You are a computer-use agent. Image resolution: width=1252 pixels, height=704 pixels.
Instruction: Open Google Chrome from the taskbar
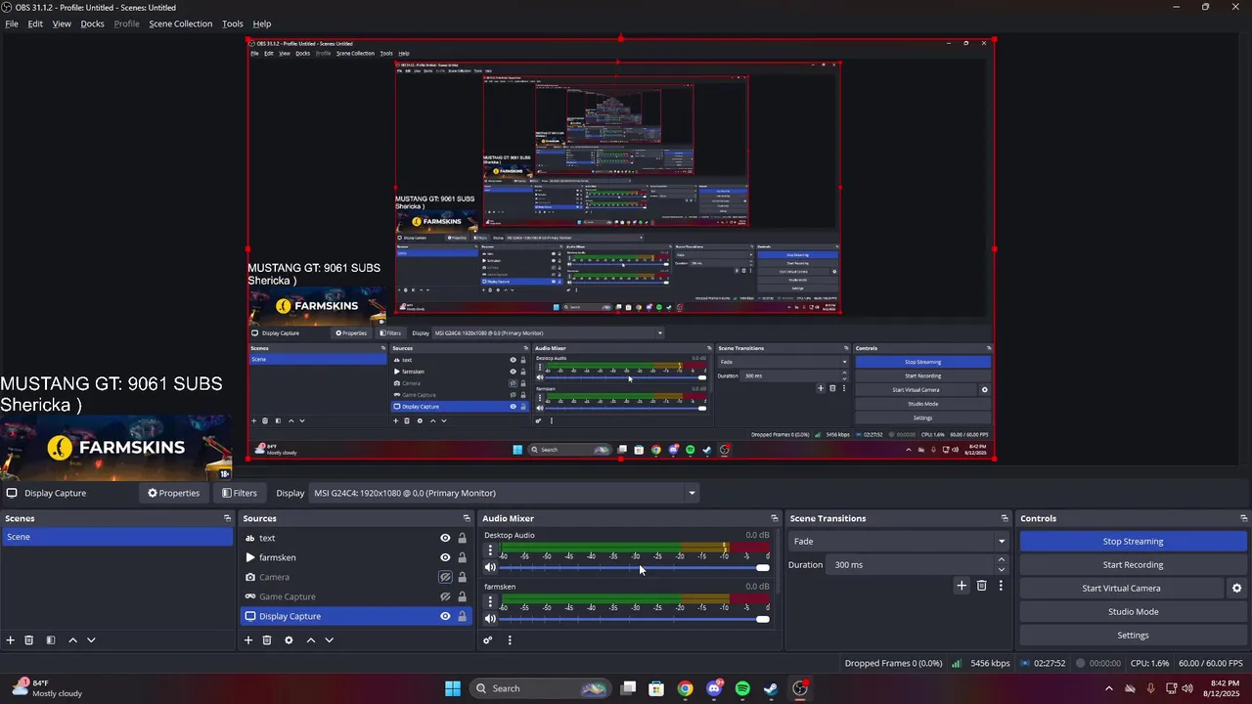(x=686, y=688)
